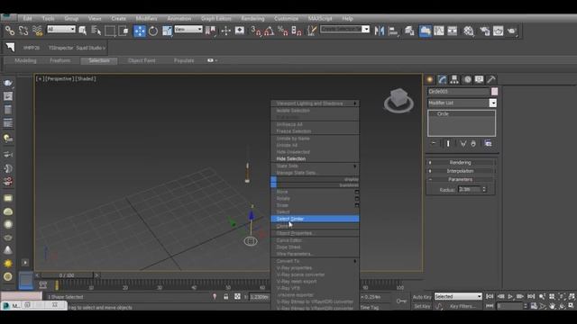
Task: Choose Select Similar in the context menu
Action: click(315, 219)
